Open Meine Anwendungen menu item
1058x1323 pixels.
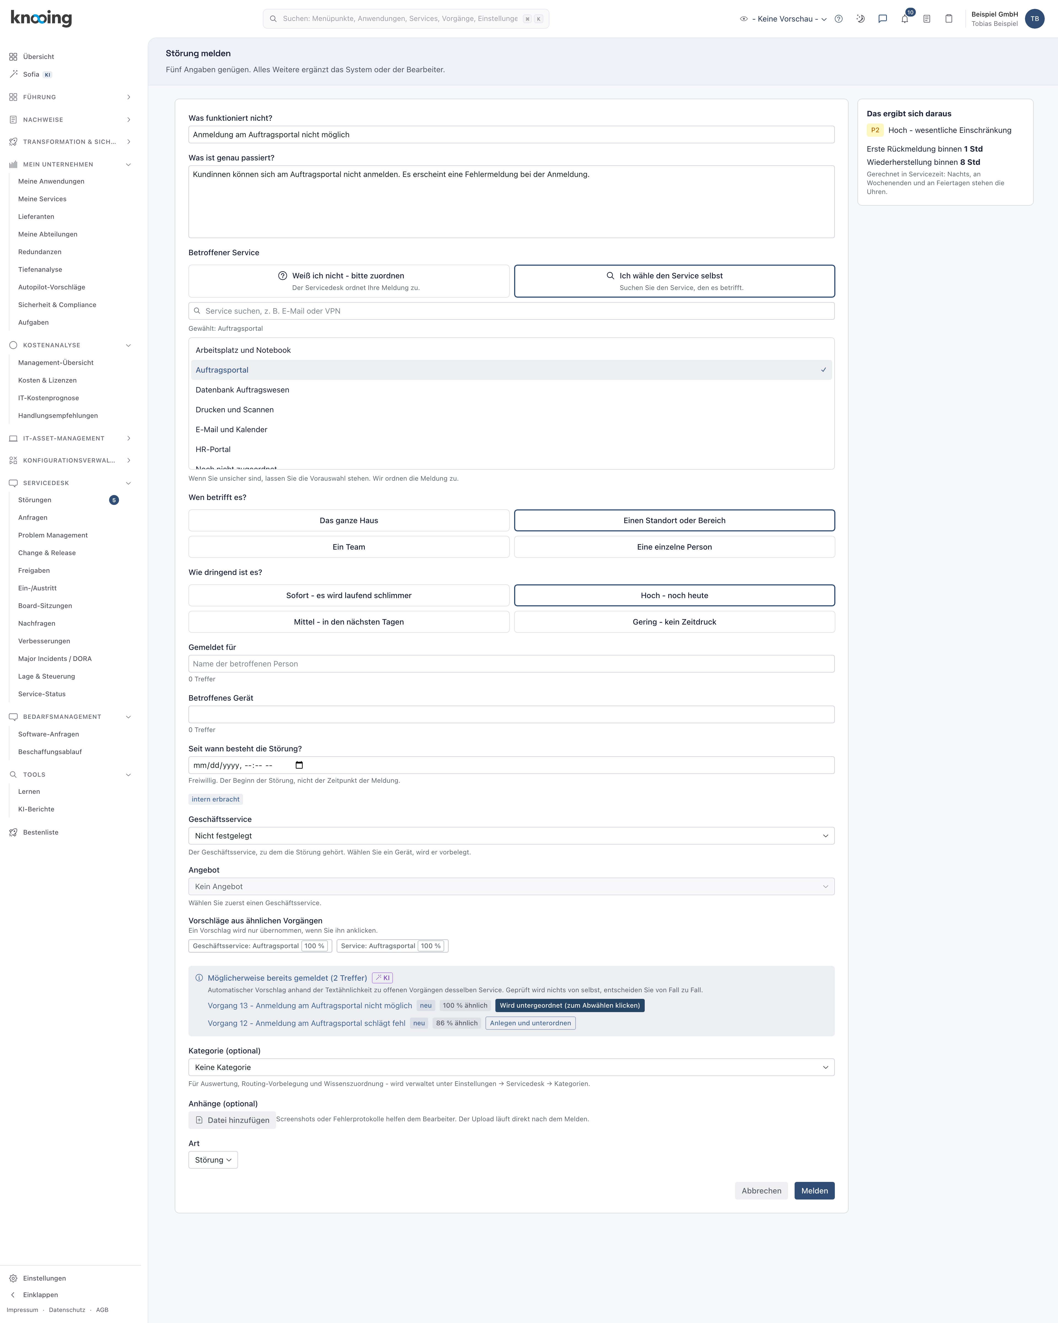tap(52, 182)
